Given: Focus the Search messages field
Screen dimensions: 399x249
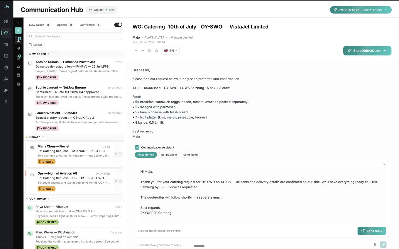Looking at the screenshot, I should click(74, 36).
